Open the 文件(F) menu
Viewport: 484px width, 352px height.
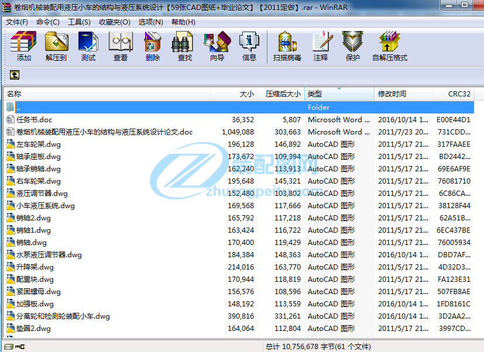point(16,22)
